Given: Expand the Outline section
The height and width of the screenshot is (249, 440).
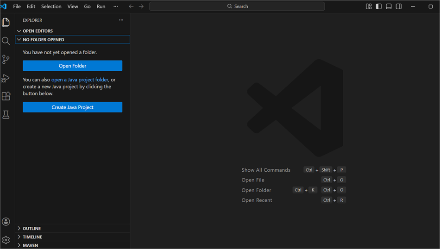Looking at the screenshot, I should click(72, 228).
